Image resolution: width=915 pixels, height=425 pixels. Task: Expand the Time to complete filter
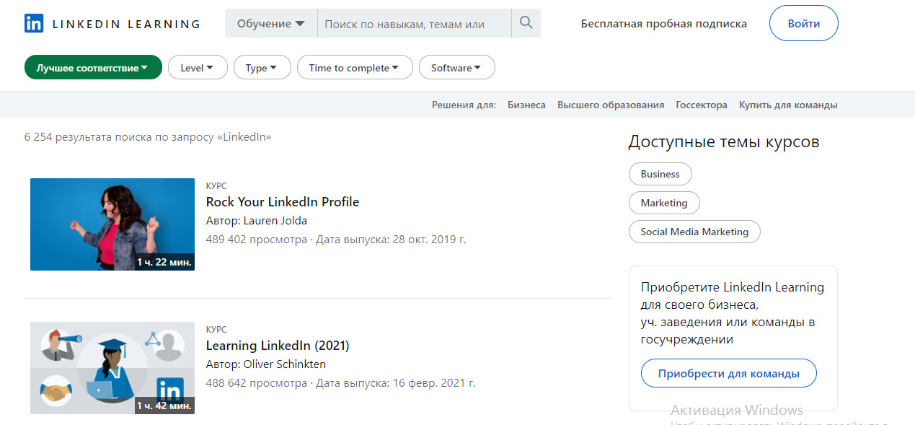coord(354,68)
